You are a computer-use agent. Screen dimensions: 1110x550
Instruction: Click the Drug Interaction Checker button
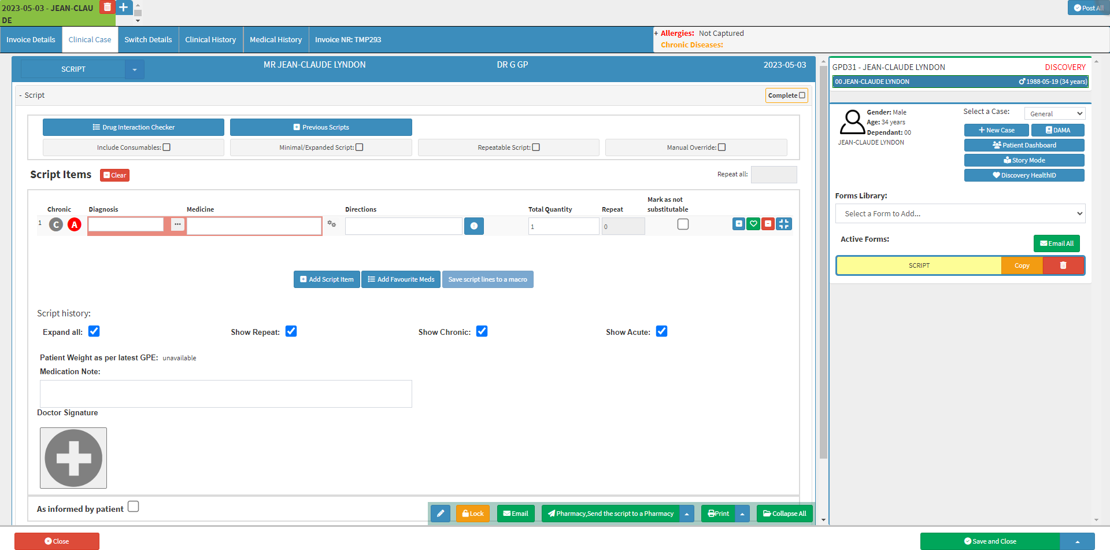click(134, 127)
